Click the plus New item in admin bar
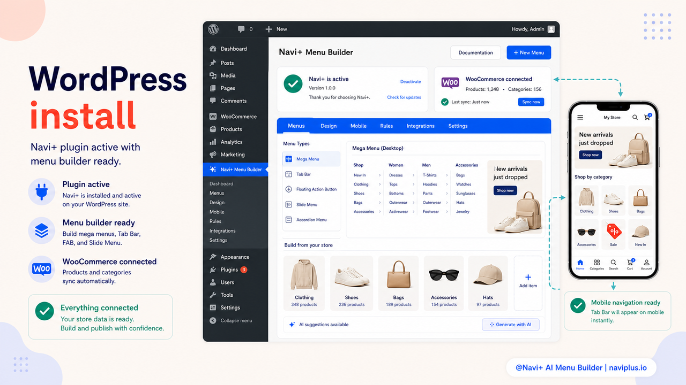Screen dimensions: 686x385 coord(276,29)
